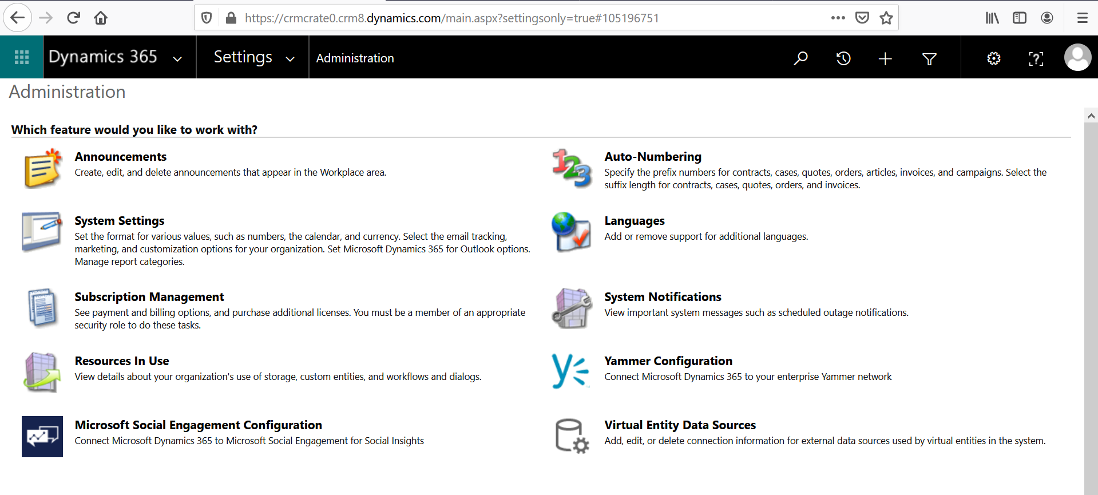Click the Auto-Numbering 123 icon
The image size is (1098, 495).
tap(571, 168)
